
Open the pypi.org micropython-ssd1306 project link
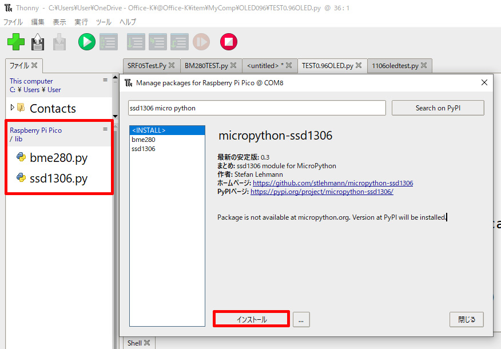pos(322,192)
